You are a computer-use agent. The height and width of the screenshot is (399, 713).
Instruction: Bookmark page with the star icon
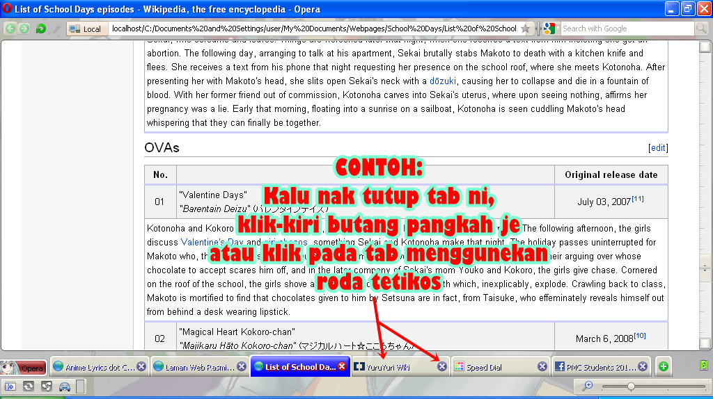pyautogui.click(x=525, y=29)
